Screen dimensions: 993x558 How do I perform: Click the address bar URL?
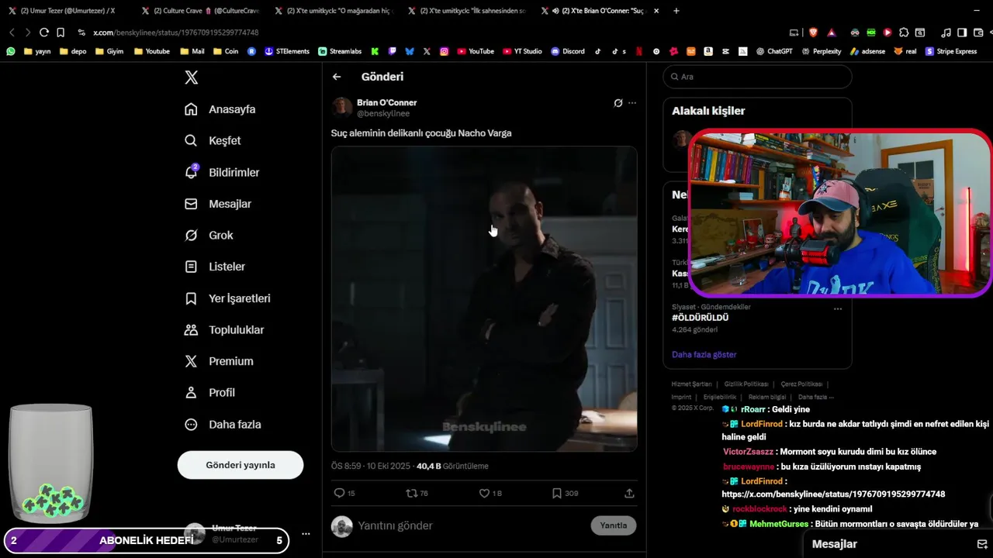coord(175,33)
